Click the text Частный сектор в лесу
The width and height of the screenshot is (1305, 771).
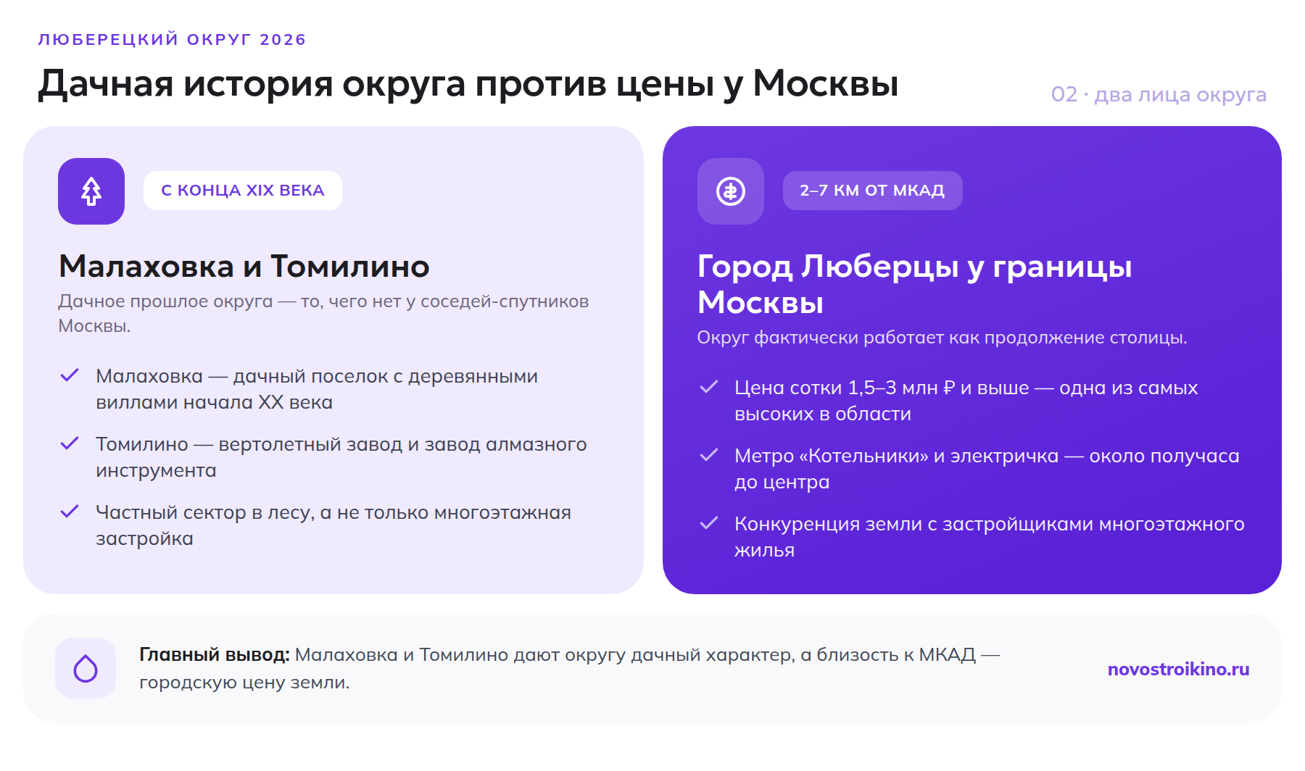click(333, 525)
